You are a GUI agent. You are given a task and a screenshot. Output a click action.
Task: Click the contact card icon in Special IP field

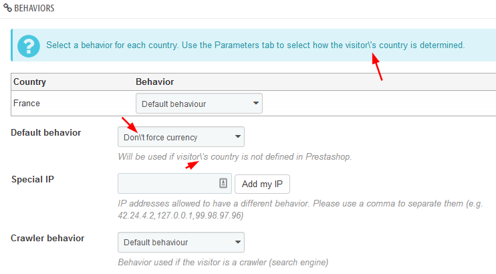click(x=223, y=183)
